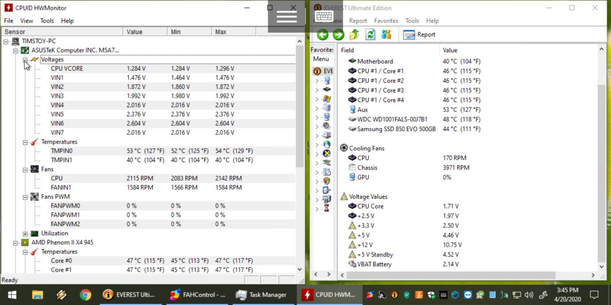Open EVEREST Report menu

point(358,20)
